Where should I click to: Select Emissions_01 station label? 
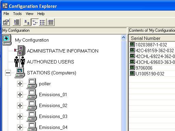(53, 94)
